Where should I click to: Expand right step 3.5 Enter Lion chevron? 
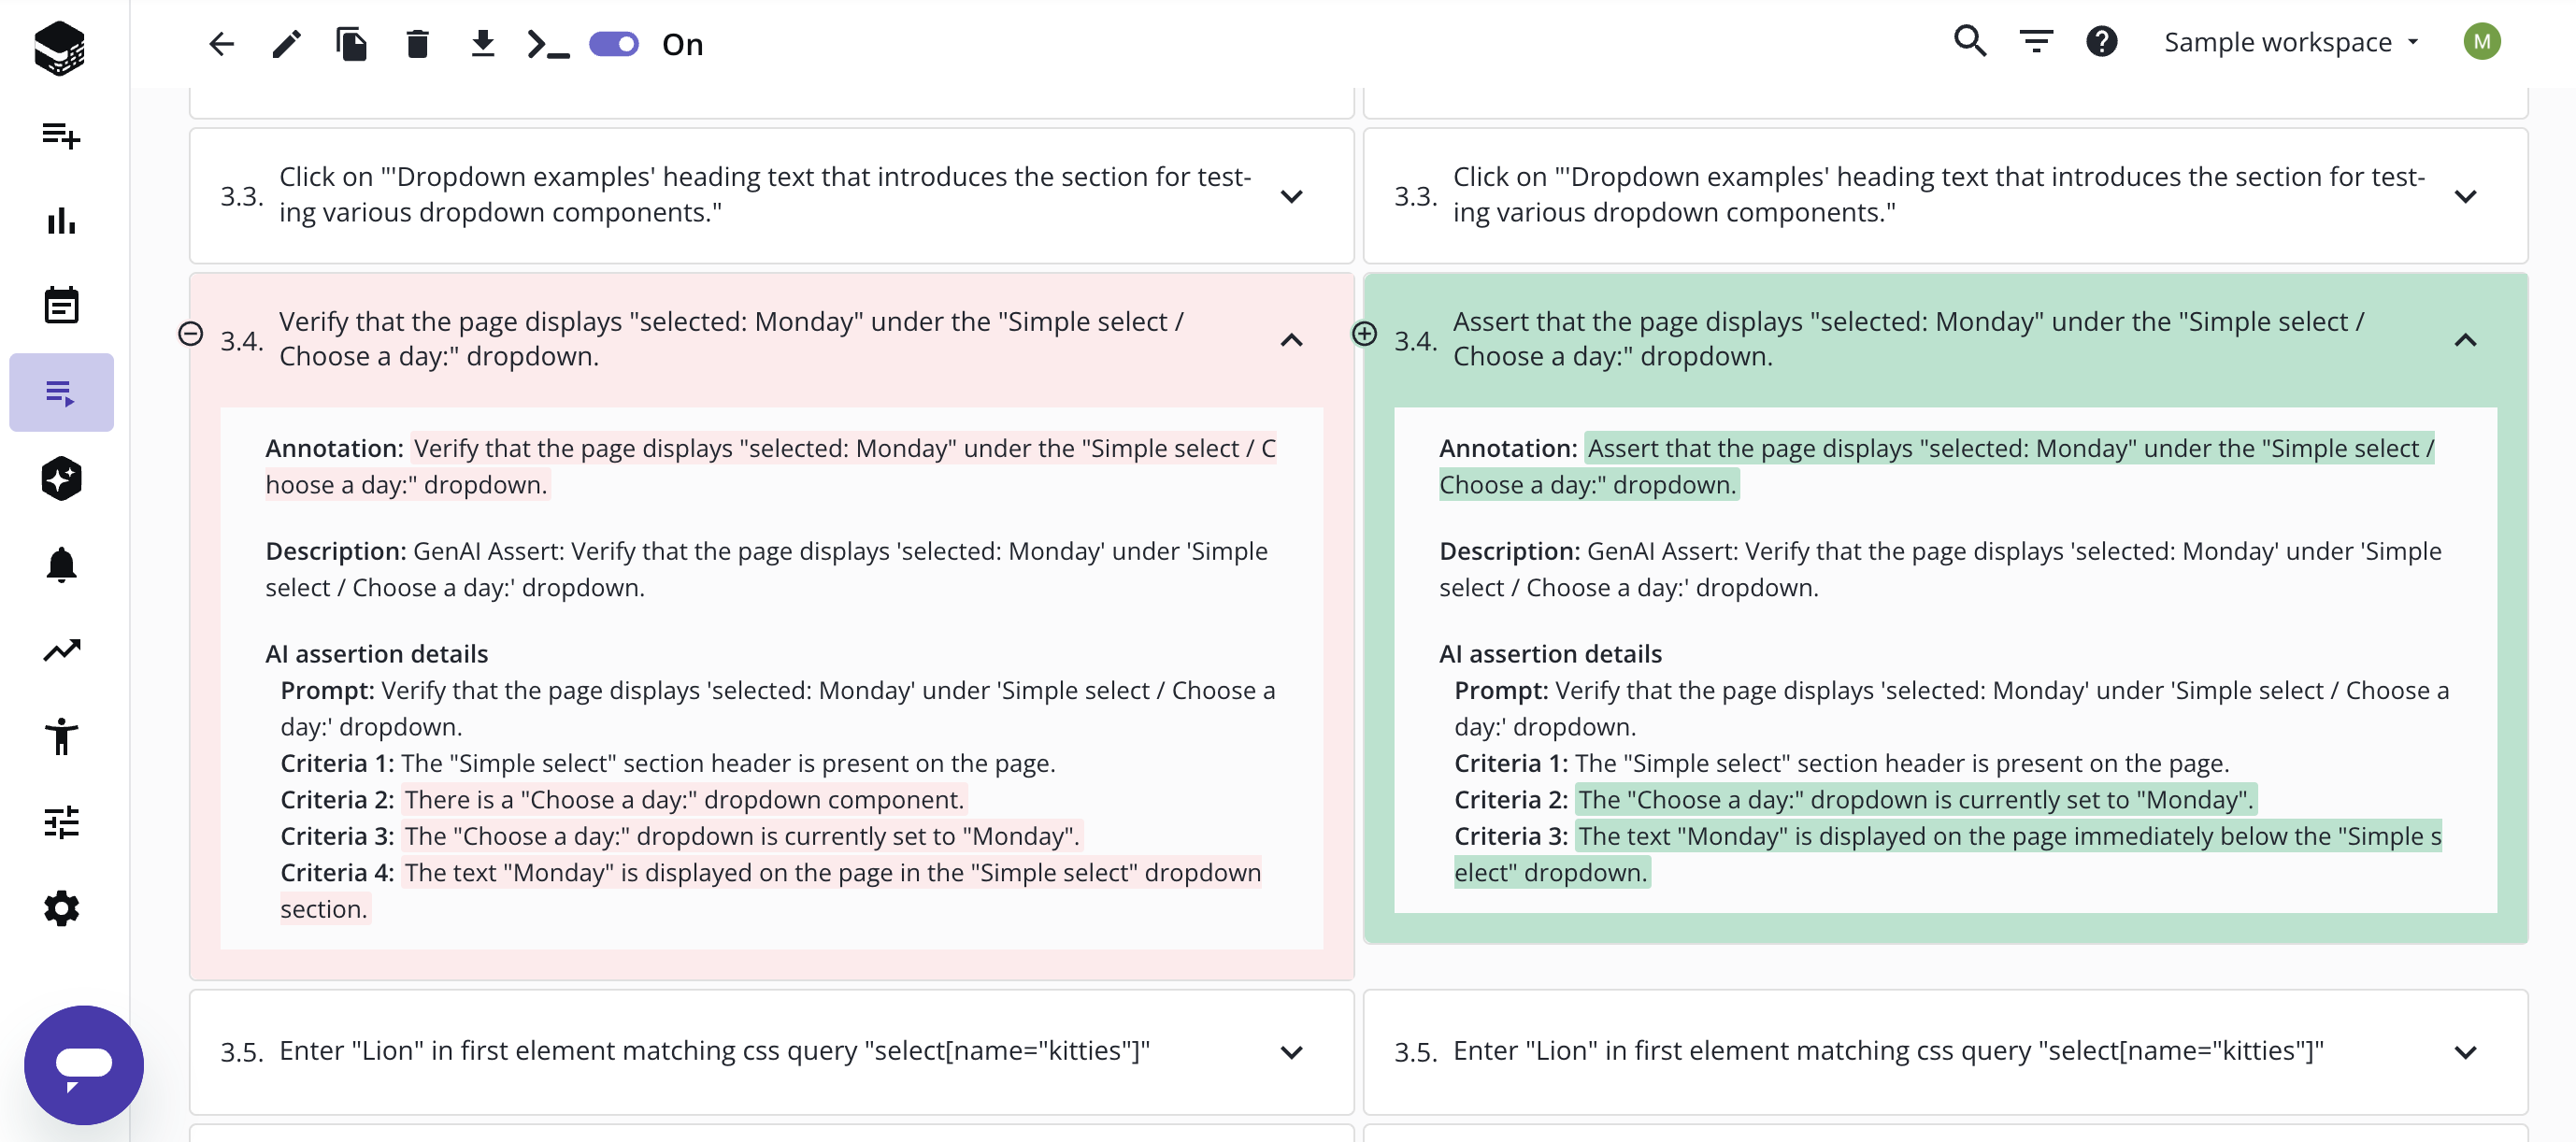coord(2466,1052)
